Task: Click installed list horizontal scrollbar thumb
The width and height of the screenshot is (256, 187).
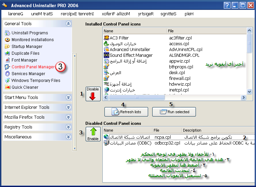Action: tap(137, 97)
